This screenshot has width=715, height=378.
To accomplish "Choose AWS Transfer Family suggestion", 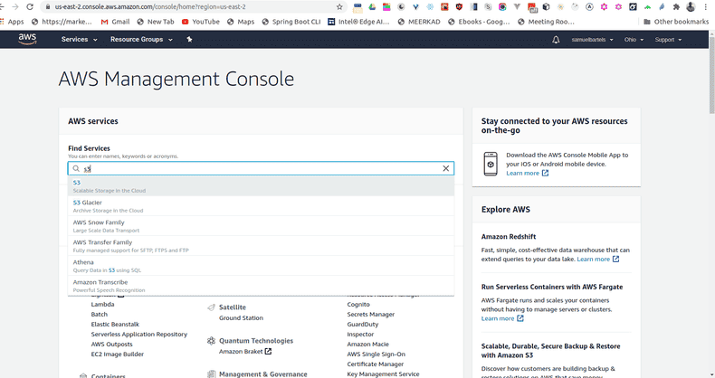I will (x=261, y=246).
